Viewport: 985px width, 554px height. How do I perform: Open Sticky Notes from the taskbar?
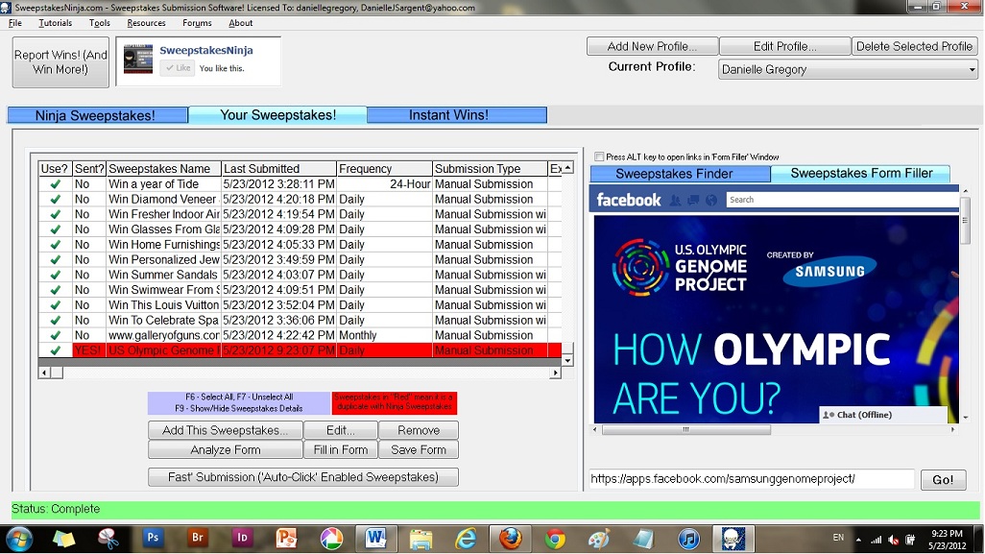pyautogui.click(x=63, y=539)
